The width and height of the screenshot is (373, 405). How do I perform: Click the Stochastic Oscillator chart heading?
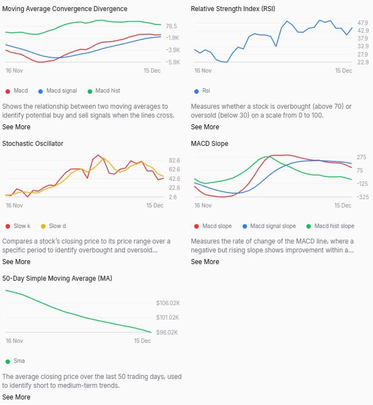coord(33,144)
